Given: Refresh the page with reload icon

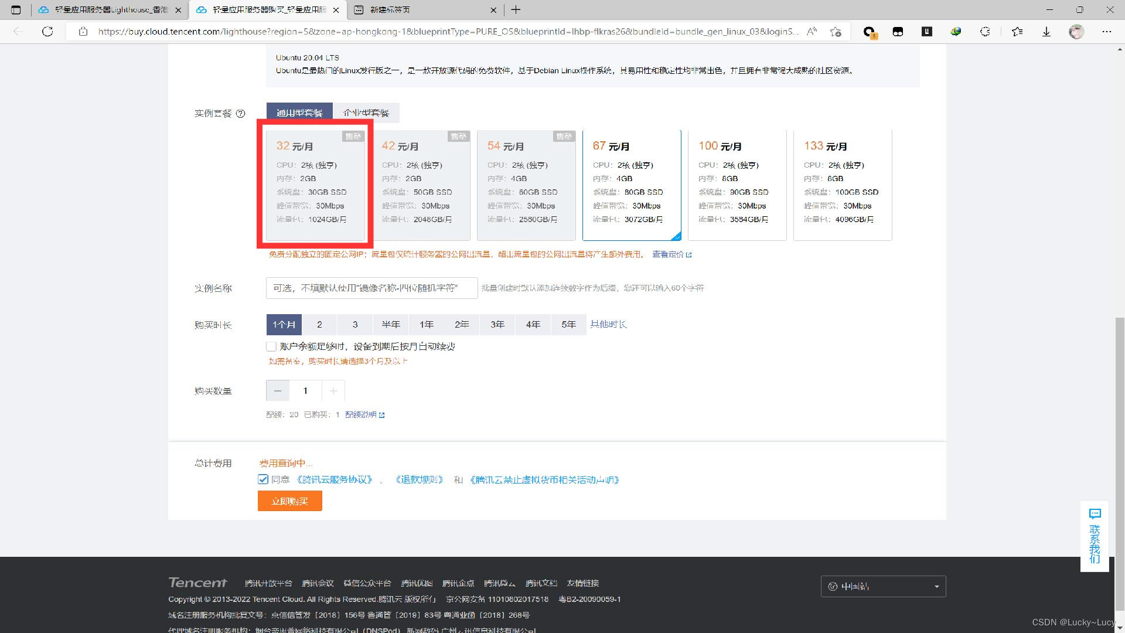Looking at the screenshot, I should (47, 32).
